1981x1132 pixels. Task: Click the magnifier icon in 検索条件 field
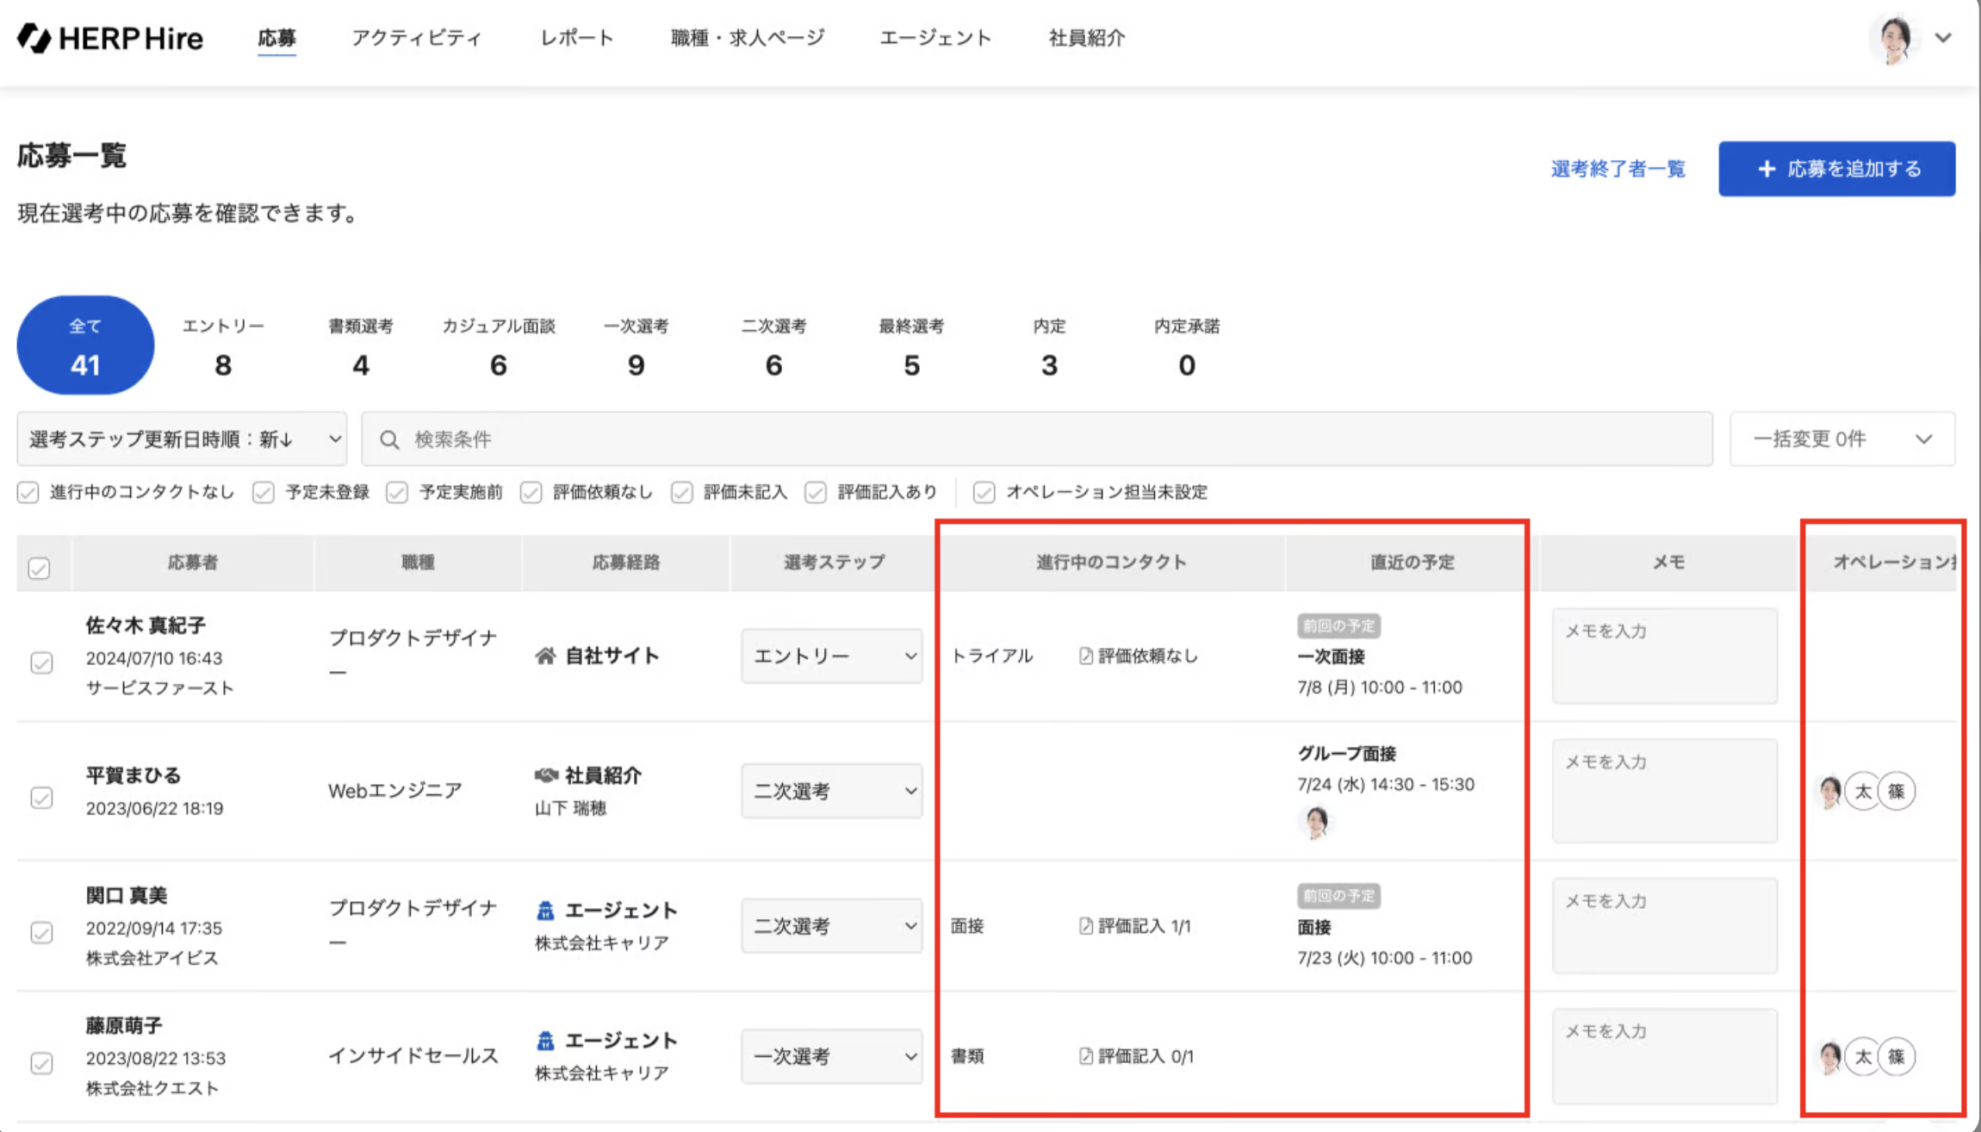389,439
